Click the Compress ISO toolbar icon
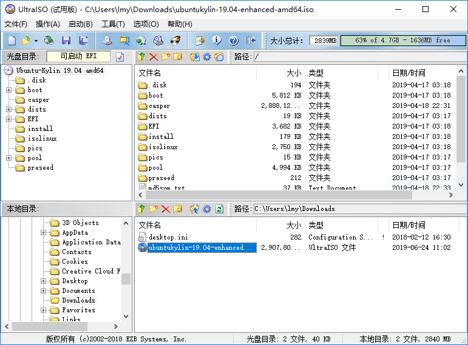This screenshot has width=468, height=345. pos(124,41)
